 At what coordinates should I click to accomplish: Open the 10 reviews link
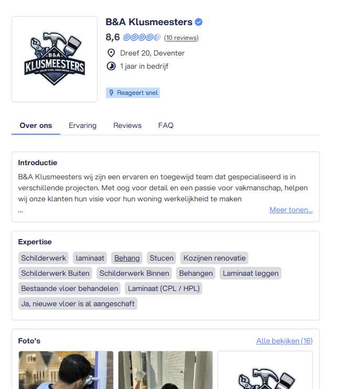point(181,38)
